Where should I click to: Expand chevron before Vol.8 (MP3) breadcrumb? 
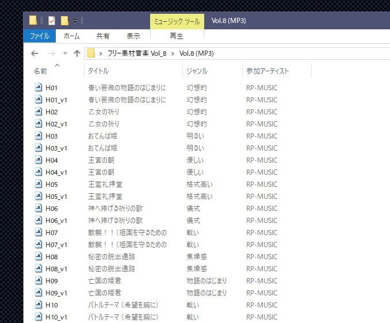tap(173, 53)
